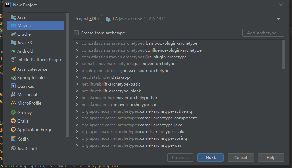292x168 pixels.
Task: Select camel-archetype-java row
Action: [x=179, y=125]
